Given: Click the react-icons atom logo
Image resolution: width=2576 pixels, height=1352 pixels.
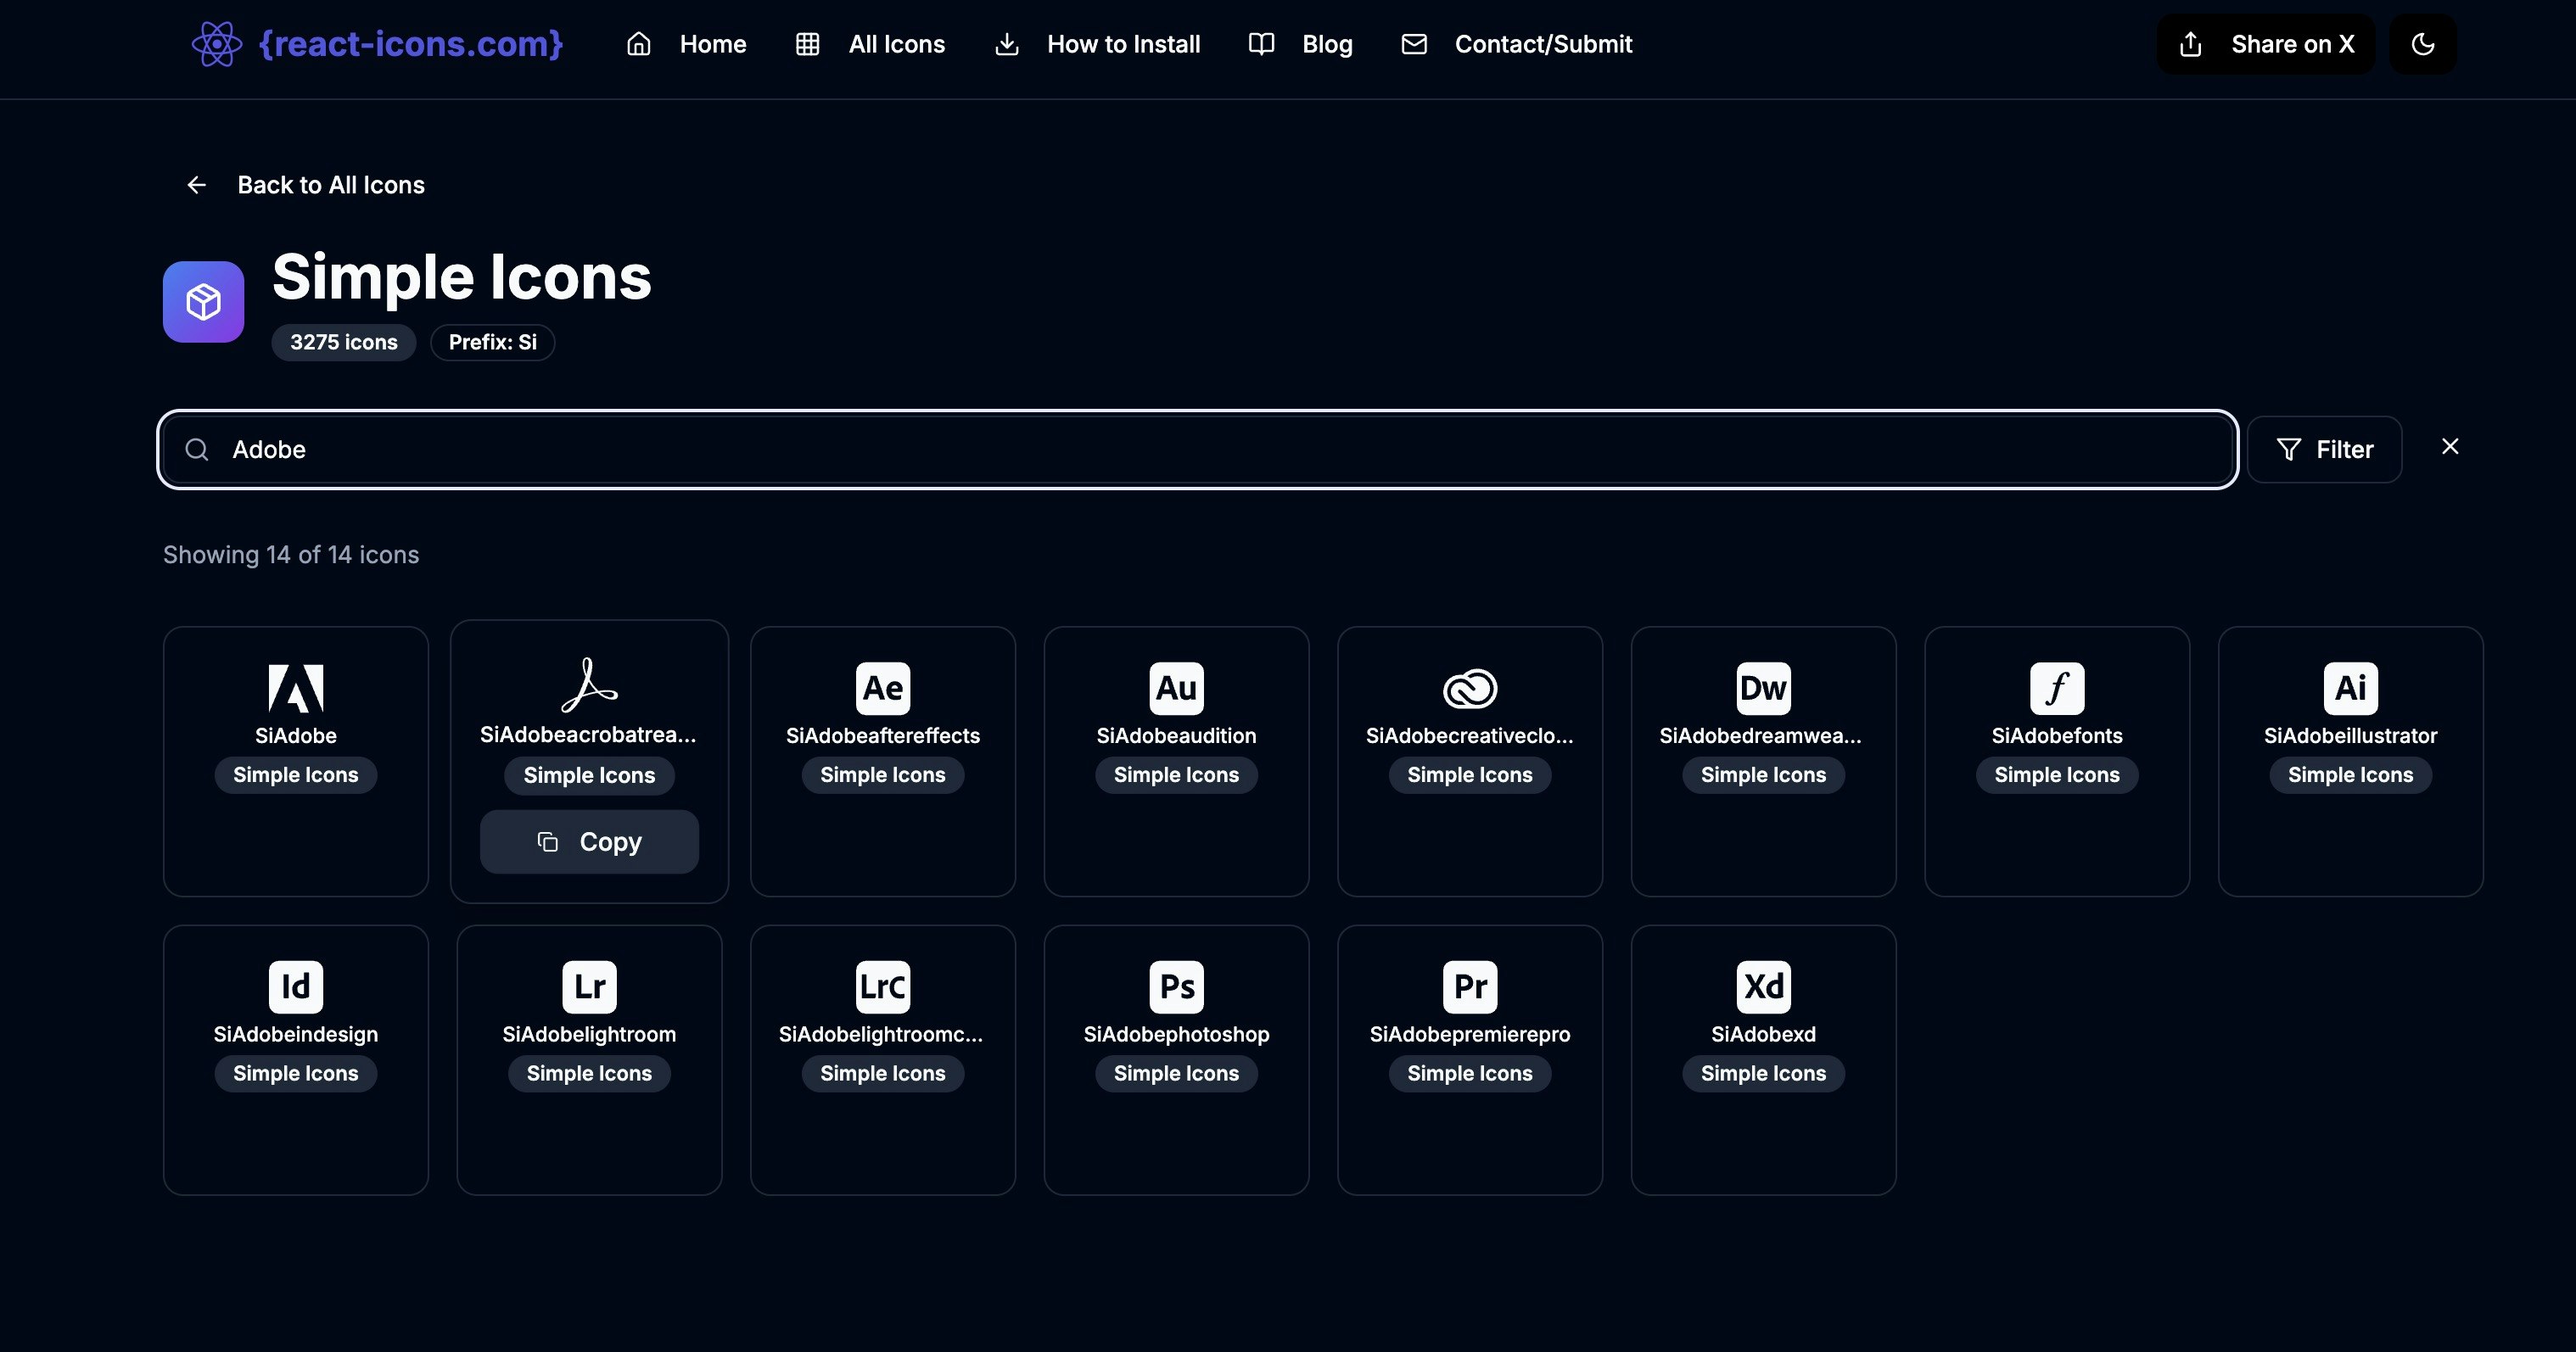Looking at the screenshot, I should pyautogui.click(x=217, y=44).
